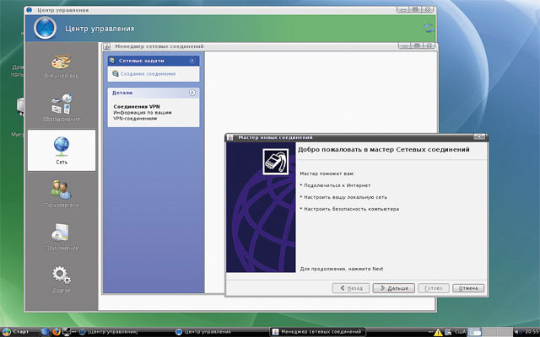The image size is (540, 337).
Task: Click the monitor quick-launch icon in taskbar
Action: click(67, 332)
